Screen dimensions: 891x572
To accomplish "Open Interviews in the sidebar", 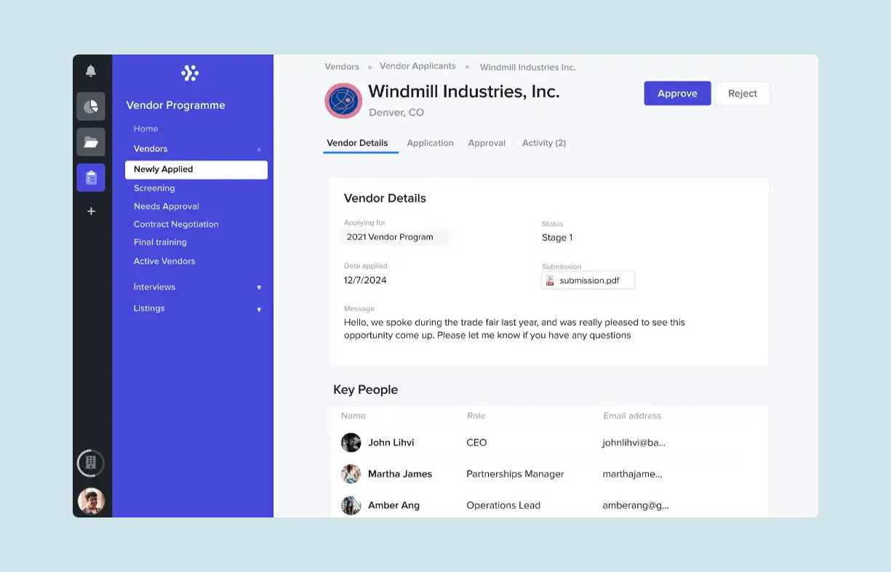I will (154, 287).
